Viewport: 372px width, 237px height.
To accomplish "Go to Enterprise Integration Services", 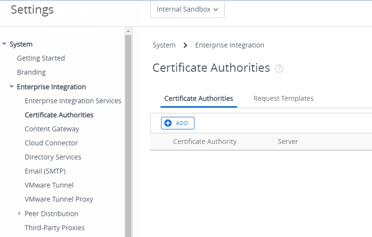I will tap(73, 101).
